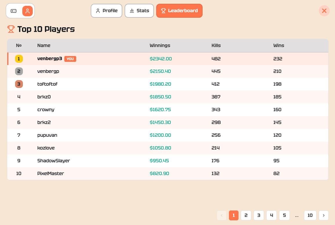
Task: Close the leaderboard with the X button
Action: pos(324,11)
